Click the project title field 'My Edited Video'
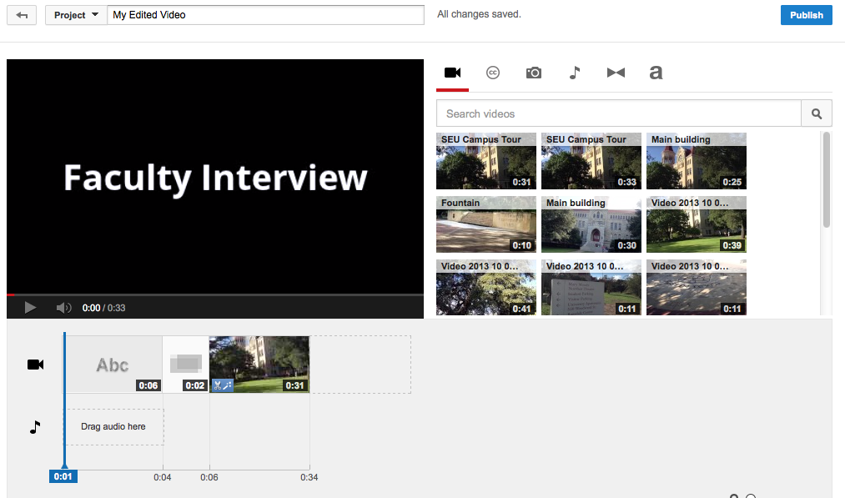Screen dimensions: 845x498 tap(266, 15)
